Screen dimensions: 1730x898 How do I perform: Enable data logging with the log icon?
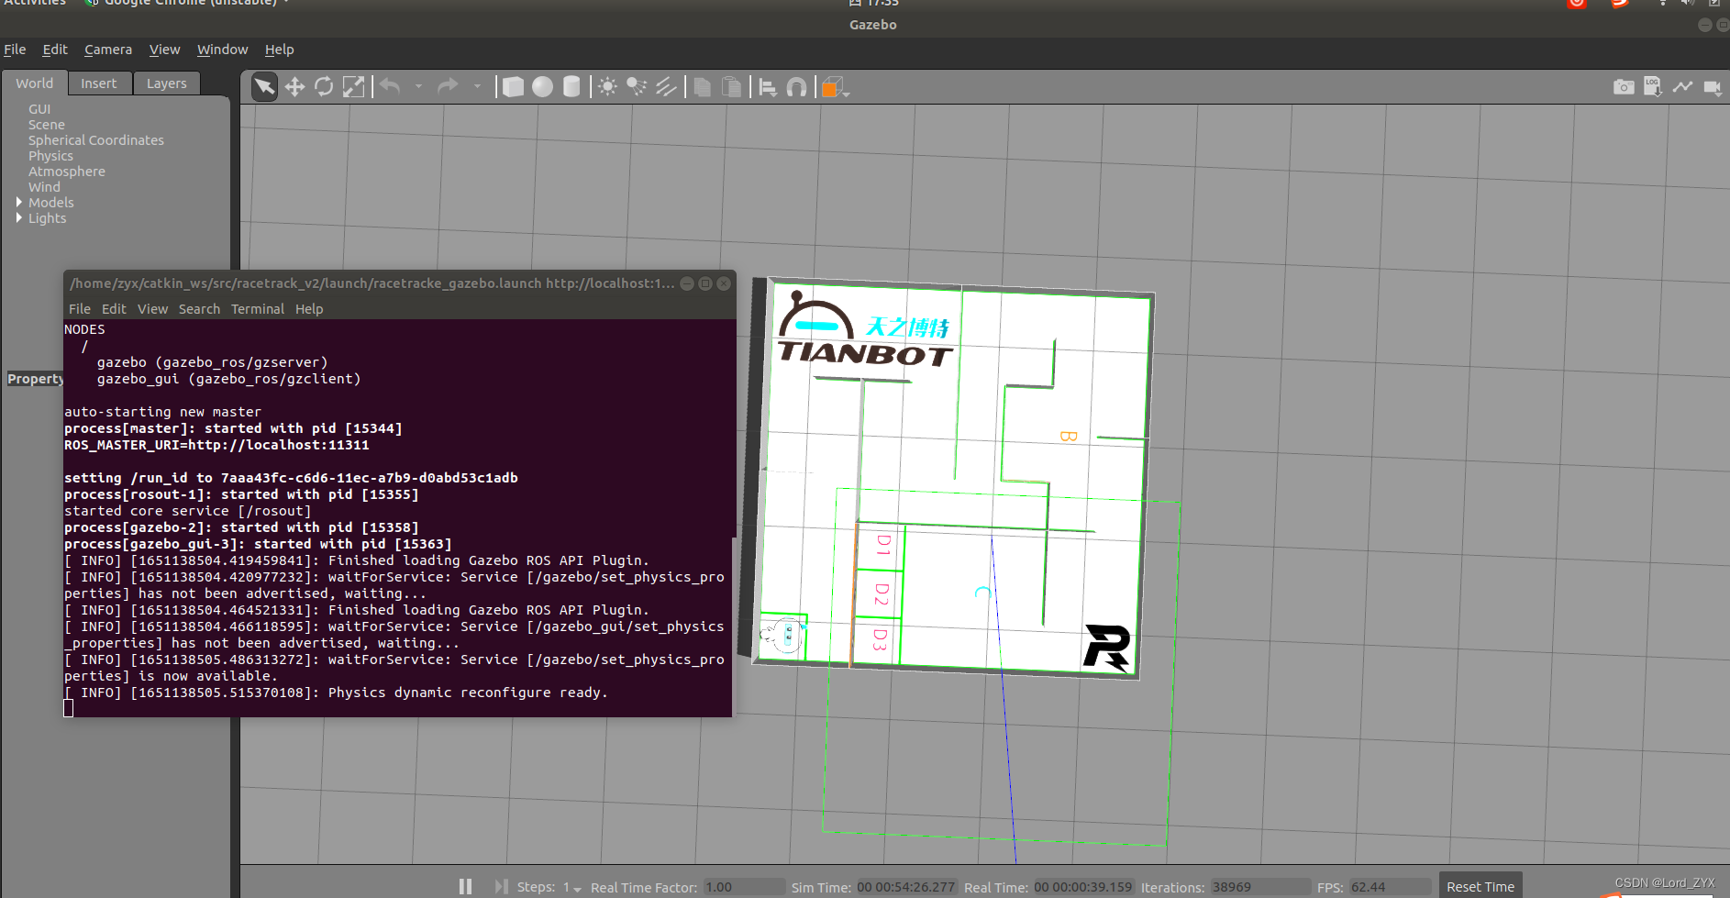pyautogui.click(x=1652, y=86)
